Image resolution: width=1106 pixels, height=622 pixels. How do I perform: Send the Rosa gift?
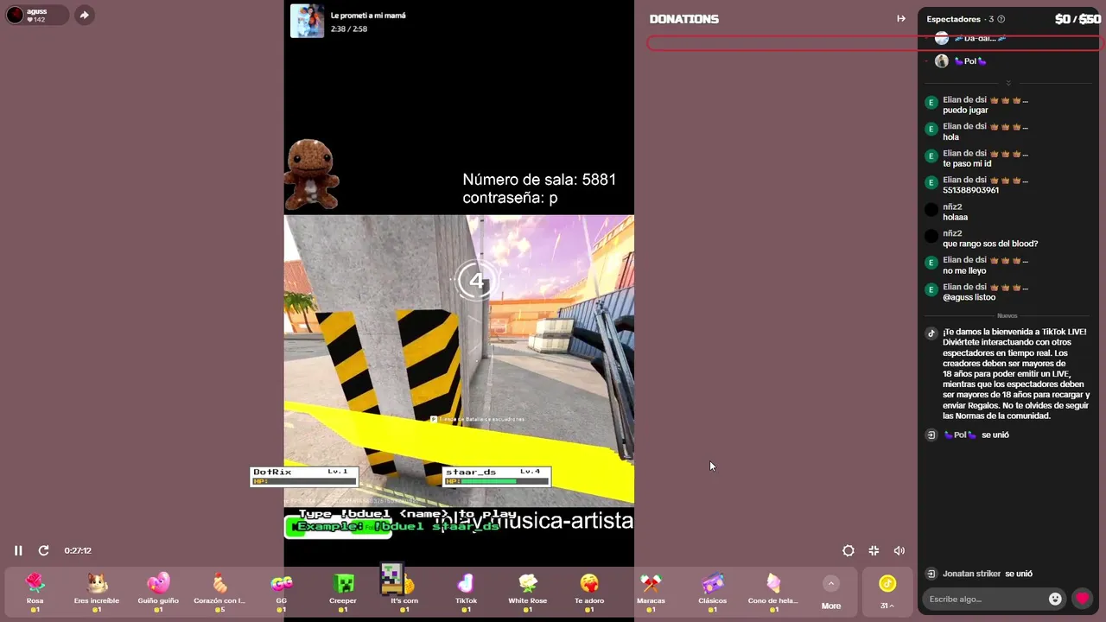click(x=35, y=592)
